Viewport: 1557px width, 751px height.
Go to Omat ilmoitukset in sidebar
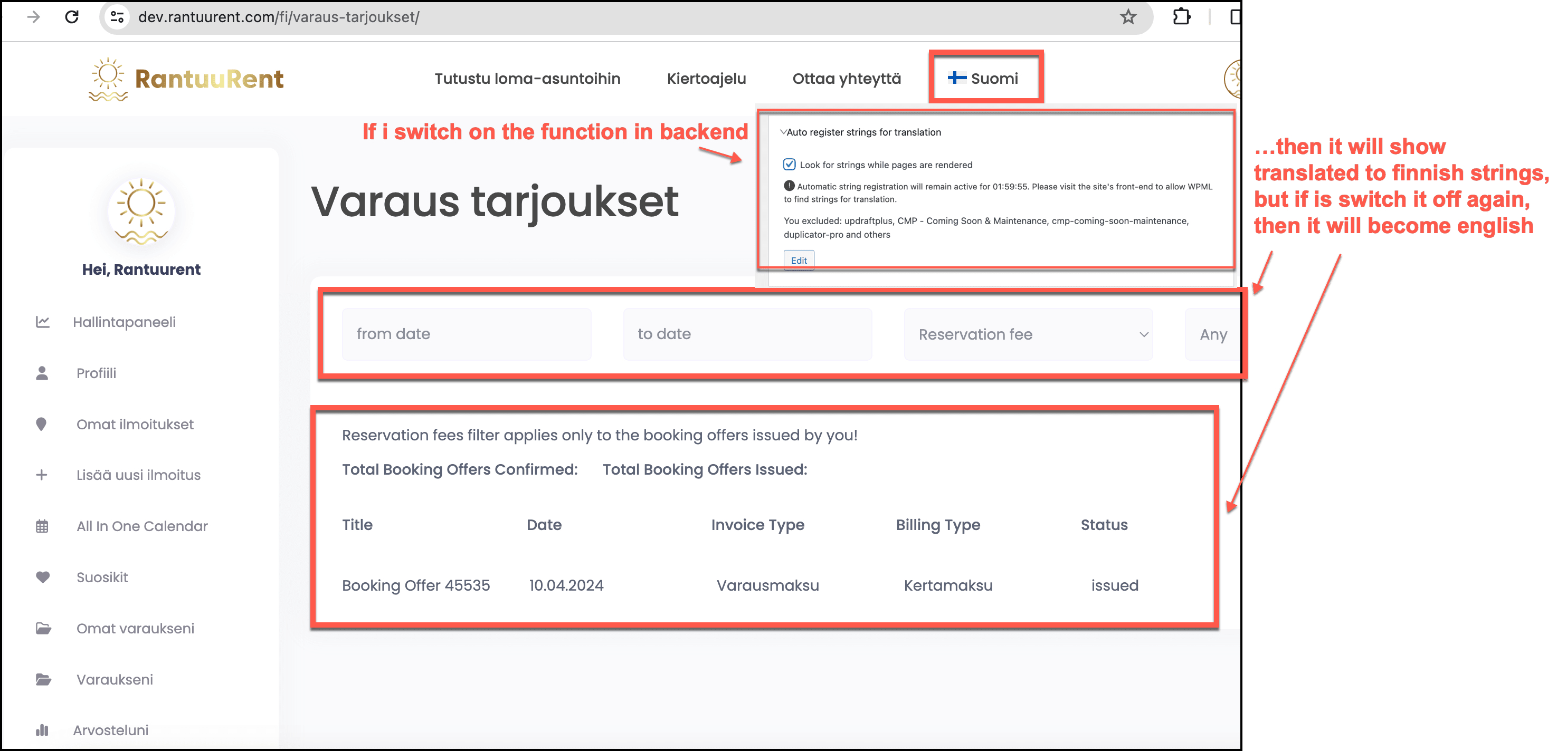coord(135,425)
